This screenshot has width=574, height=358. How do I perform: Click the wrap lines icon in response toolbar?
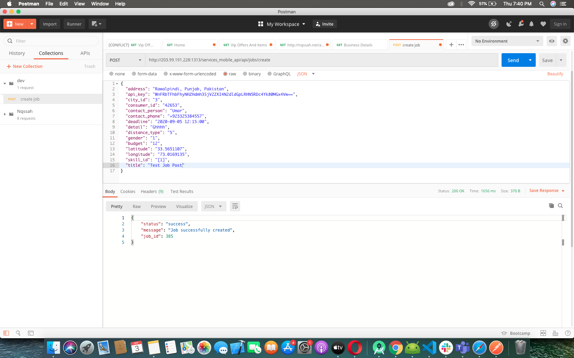[235, 206]
